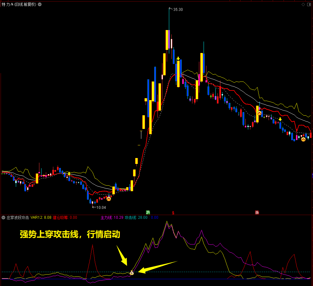313x286 pixels.
Task: Click the 攻击线: 28.00 value
Action: click(x=136, y=218)
